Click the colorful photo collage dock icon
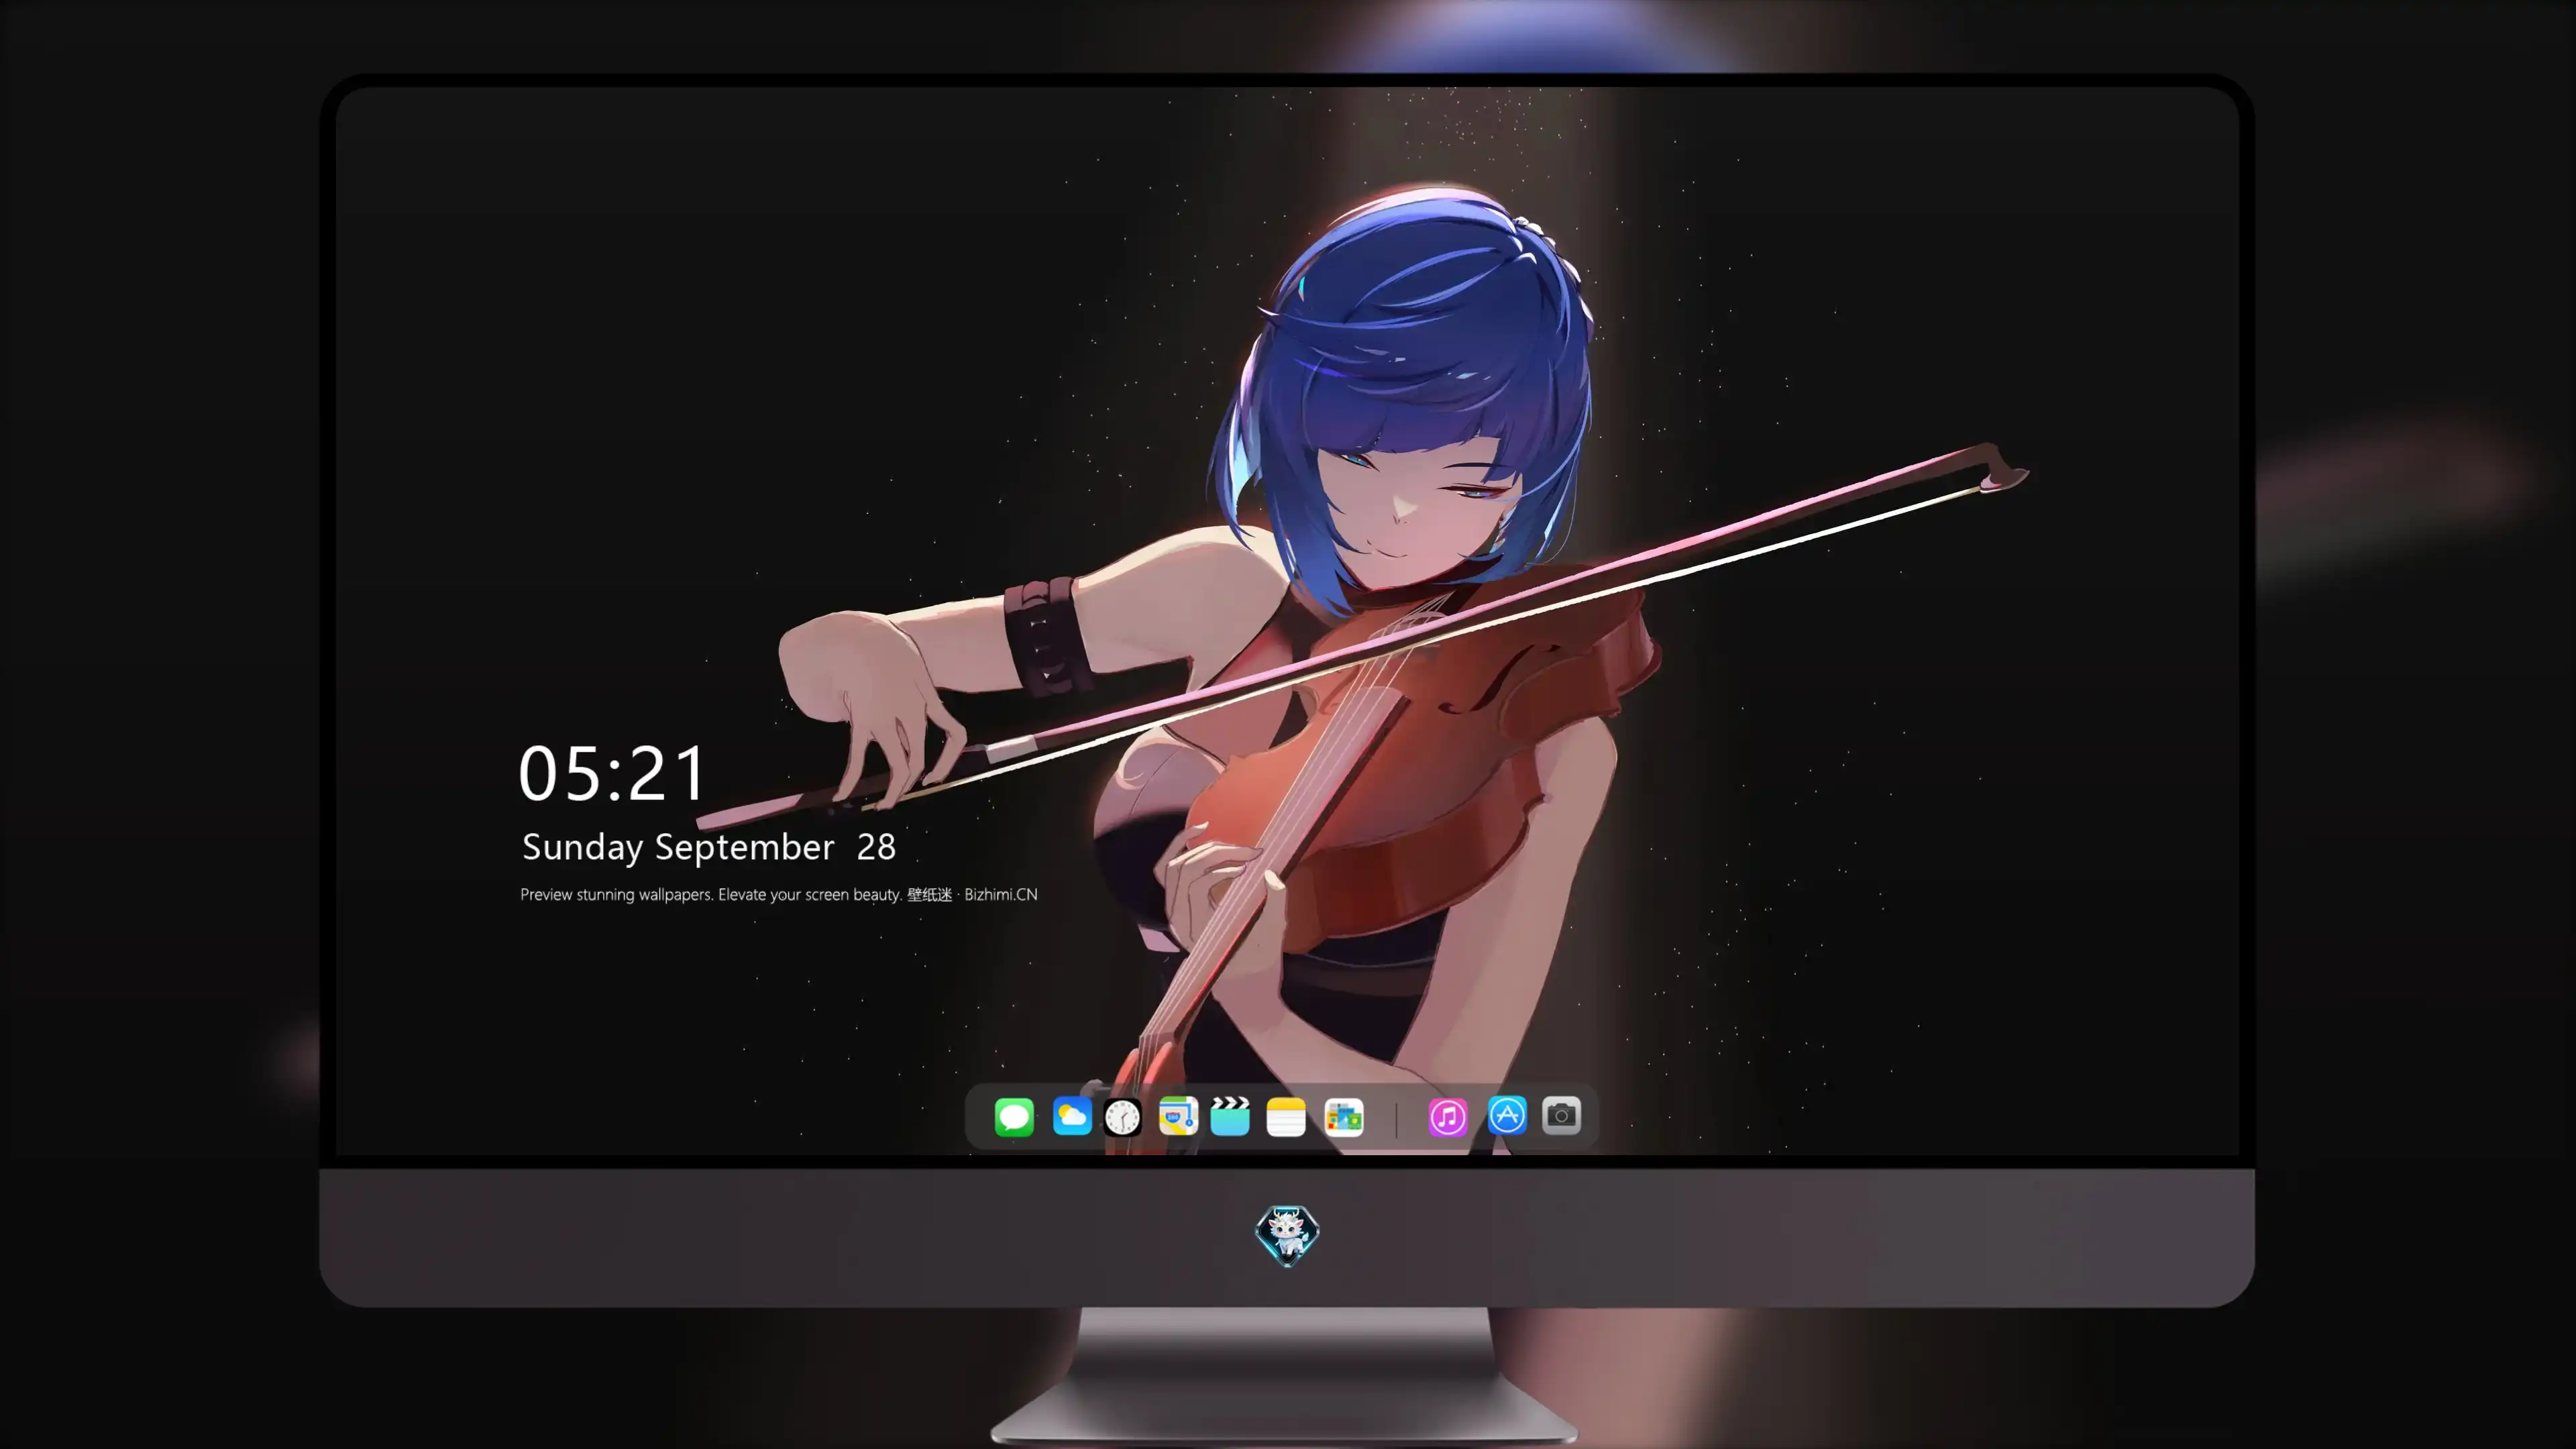 coord(1344,1116)
